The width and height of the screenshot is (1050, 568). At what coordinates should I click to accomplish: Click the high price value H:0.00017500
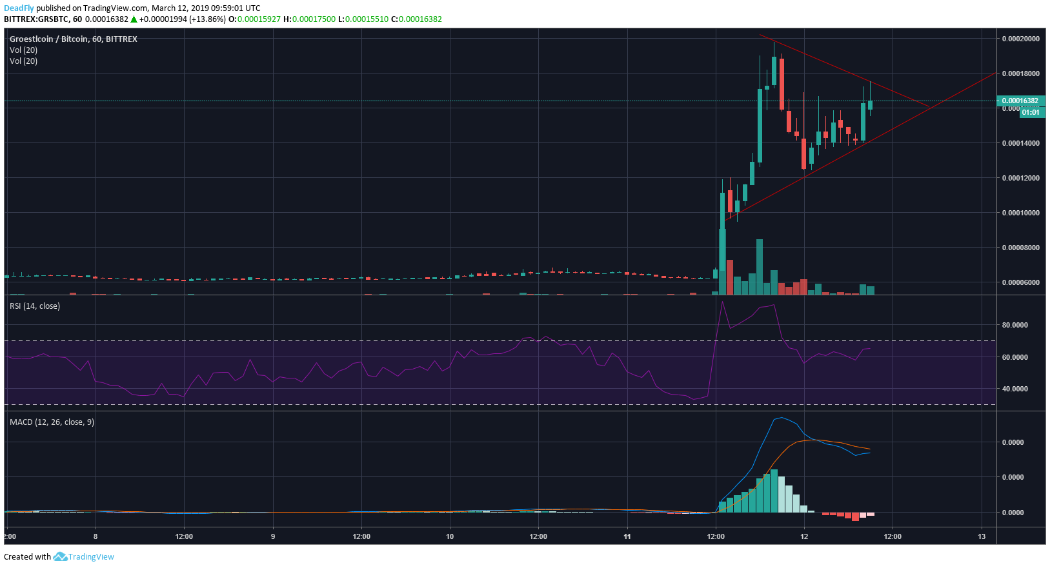[310, 19]
